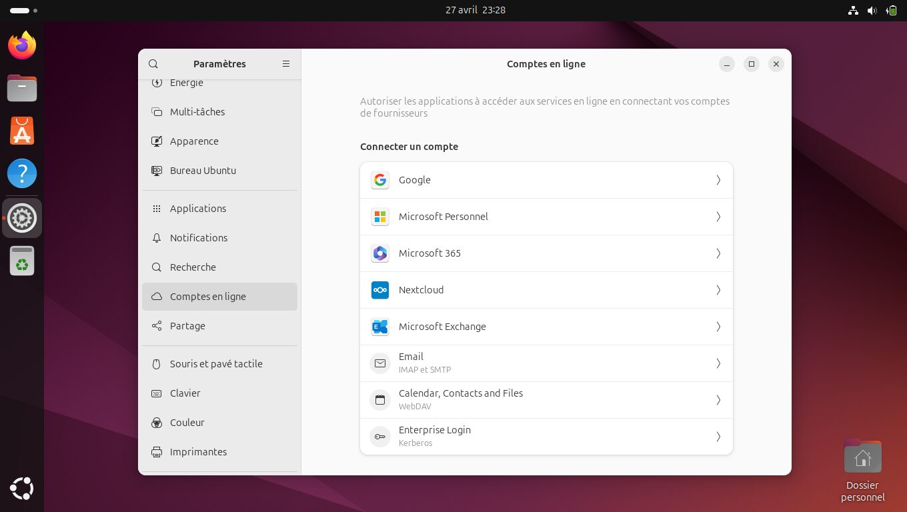Click the search icon in Paramètres header

[153, 64]
